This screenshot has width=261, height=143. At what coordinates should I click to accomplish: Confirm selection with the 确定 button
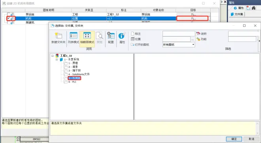[234, 139]
